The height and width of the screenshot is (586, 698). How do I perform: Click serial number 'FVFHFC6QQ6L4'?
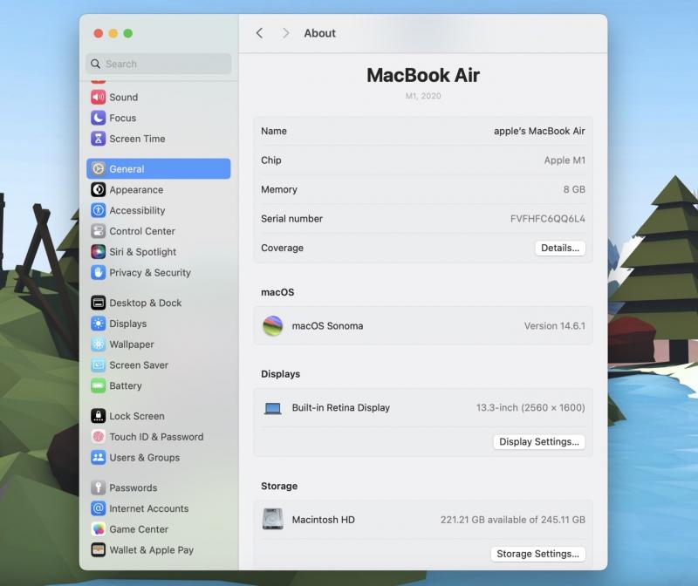(x=548, y=219)
